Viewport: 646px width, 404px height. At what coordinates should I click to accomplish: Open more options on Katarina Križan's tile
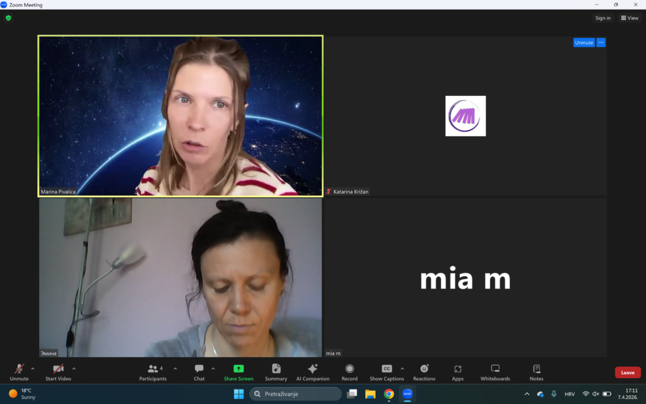601,42
